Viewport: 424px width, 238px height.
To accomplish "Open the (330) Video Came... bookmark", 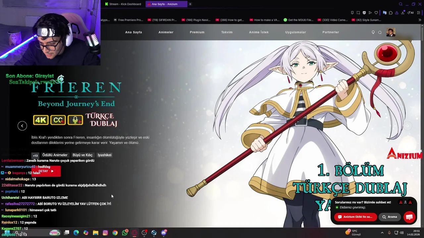I will [333, 20].
